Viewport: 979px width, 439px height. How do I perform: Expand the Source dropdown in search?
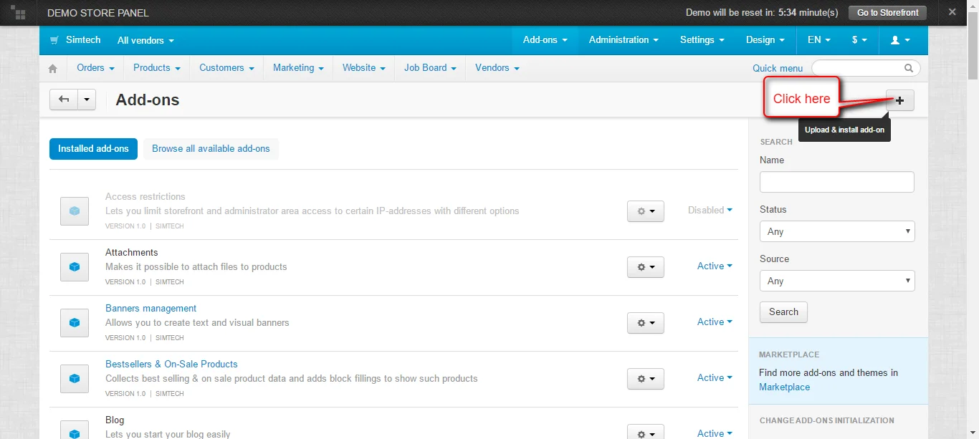pos(836,281)
